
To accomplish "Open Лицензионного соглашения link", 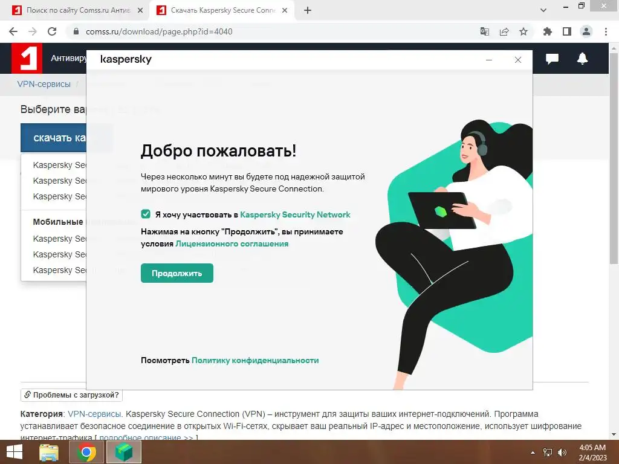I will click(232, 244).
